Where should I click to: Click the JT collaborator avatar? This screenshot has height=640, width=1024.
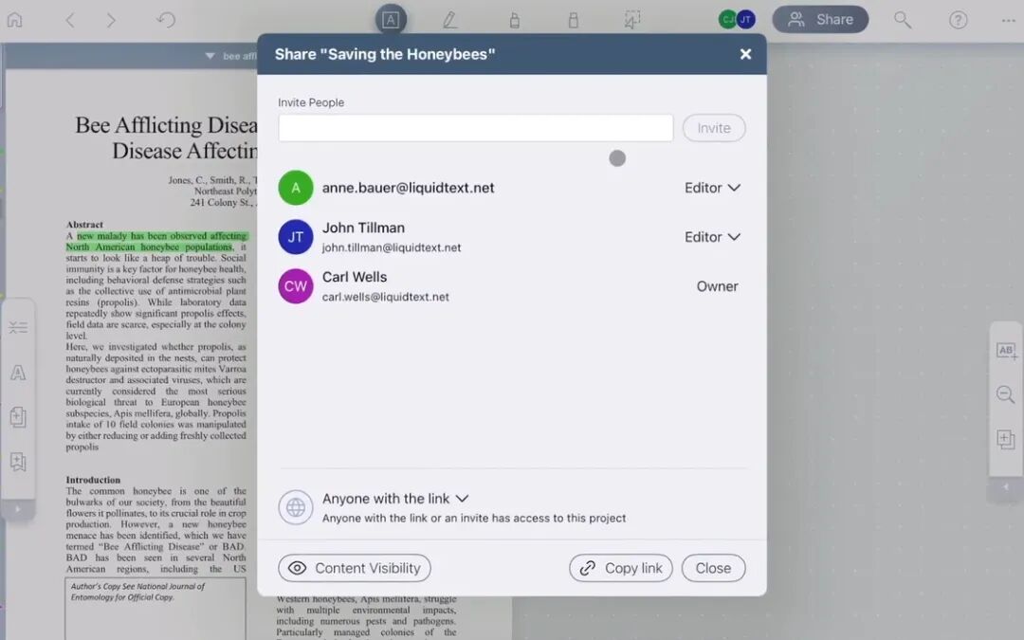[x=746, y=20]
